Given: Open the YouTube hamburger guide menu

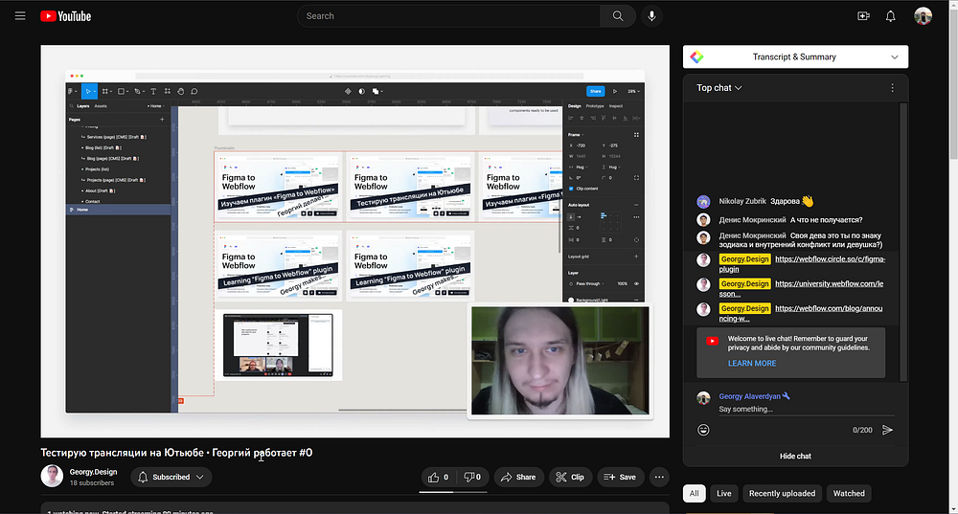Looking at the screenshot, I should pos(20,16).
